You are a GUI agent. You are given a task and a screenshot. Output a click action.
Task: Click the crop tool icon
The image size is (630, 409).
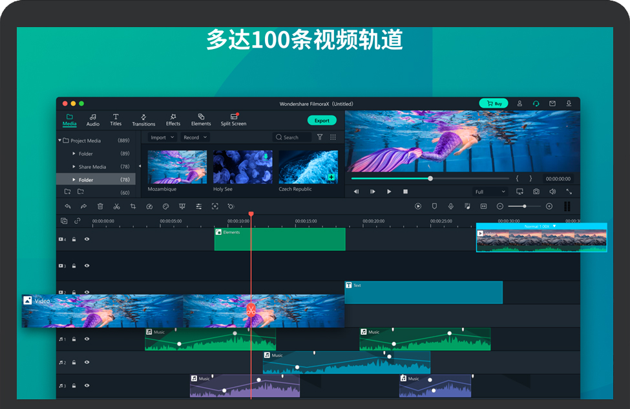point(132,206)
